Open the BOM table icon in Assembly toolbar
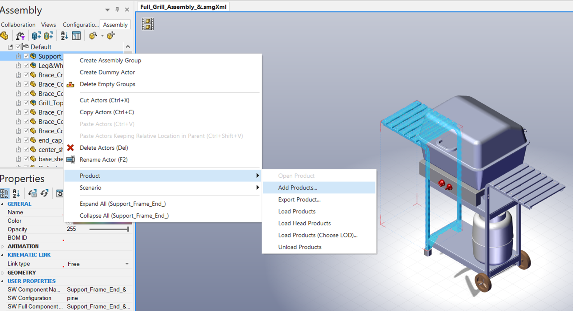573x311 pixels. pos(77,35)
